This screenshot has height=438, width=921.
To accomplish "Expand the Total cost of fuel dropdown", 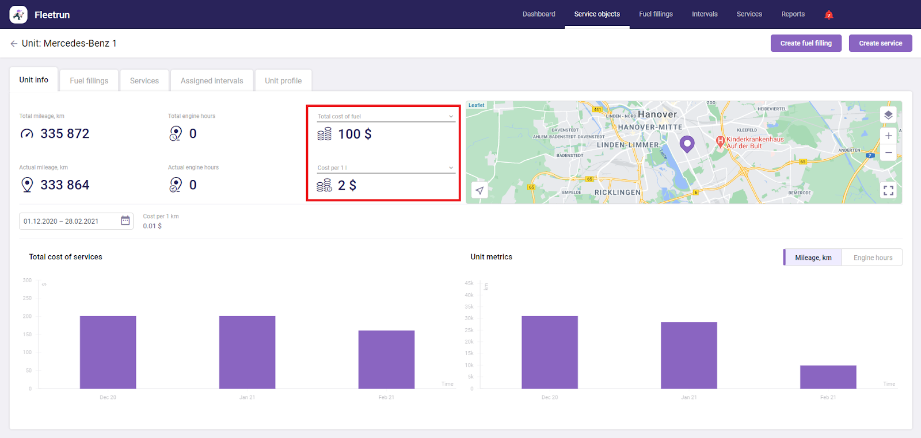I will tap(451, 117).
